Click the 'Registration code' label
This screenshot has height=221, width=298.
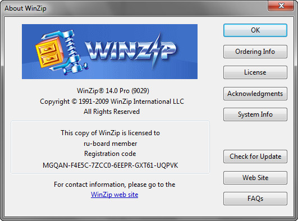[110, 154]
